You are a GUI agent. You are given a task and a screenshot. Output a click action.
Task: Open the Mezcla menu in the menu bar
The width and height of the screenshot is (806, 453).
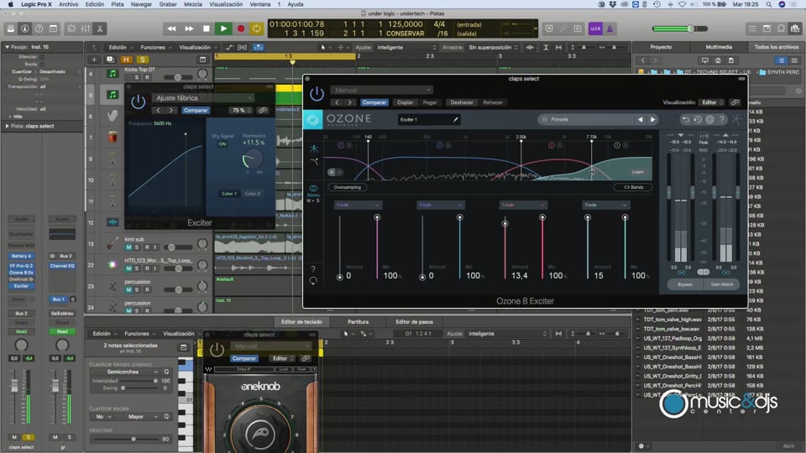pos(193,4)
